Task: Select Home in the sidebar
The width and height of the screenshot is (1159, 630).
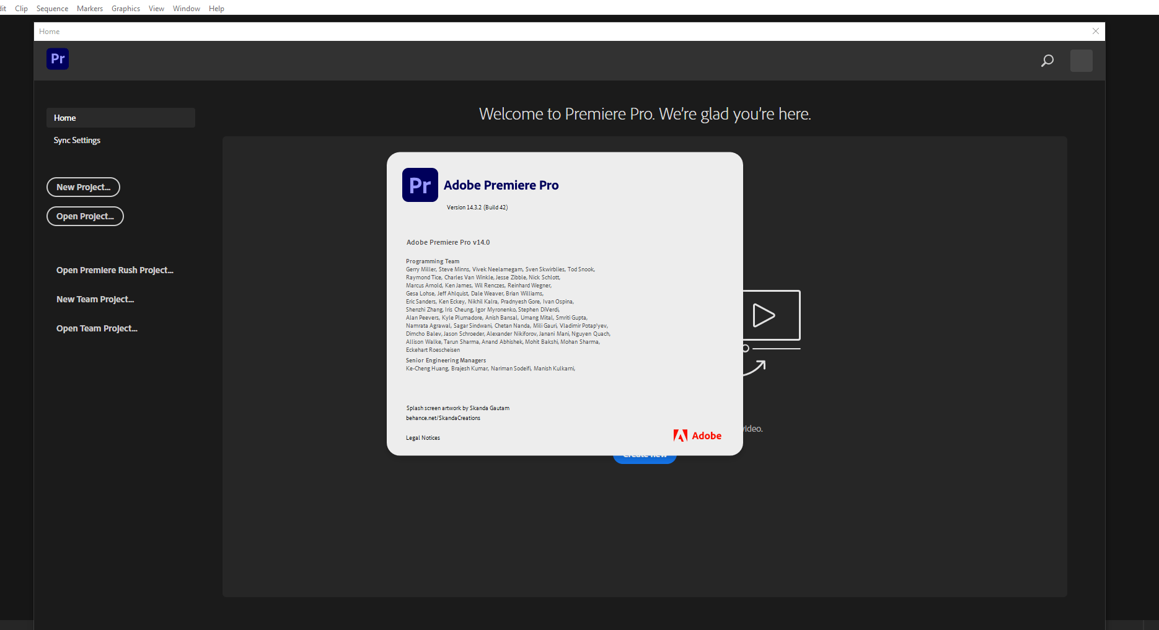Action: click(121, 118)
